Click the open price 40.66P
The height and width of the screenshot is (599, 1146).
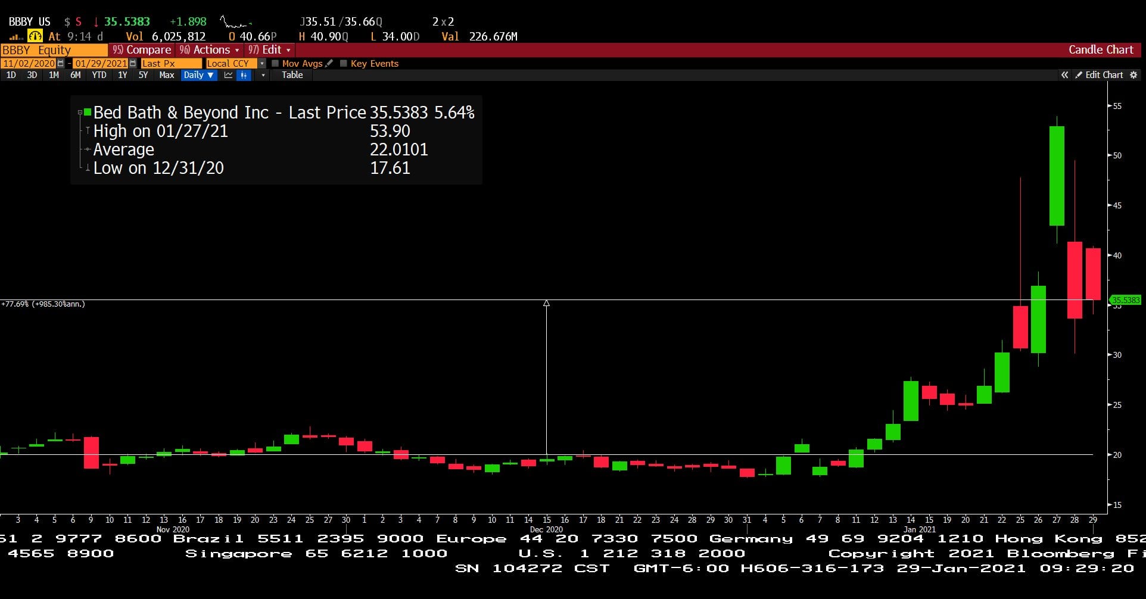click(258, 37)
